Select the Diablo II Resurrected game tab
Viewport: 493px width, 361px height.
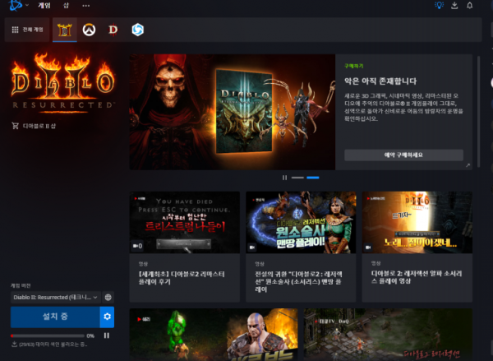[65, 30]
